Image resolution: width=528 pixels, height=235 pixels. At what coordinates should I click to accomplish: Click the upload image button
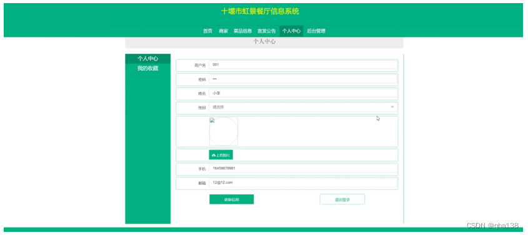click(x=221, y=155)
